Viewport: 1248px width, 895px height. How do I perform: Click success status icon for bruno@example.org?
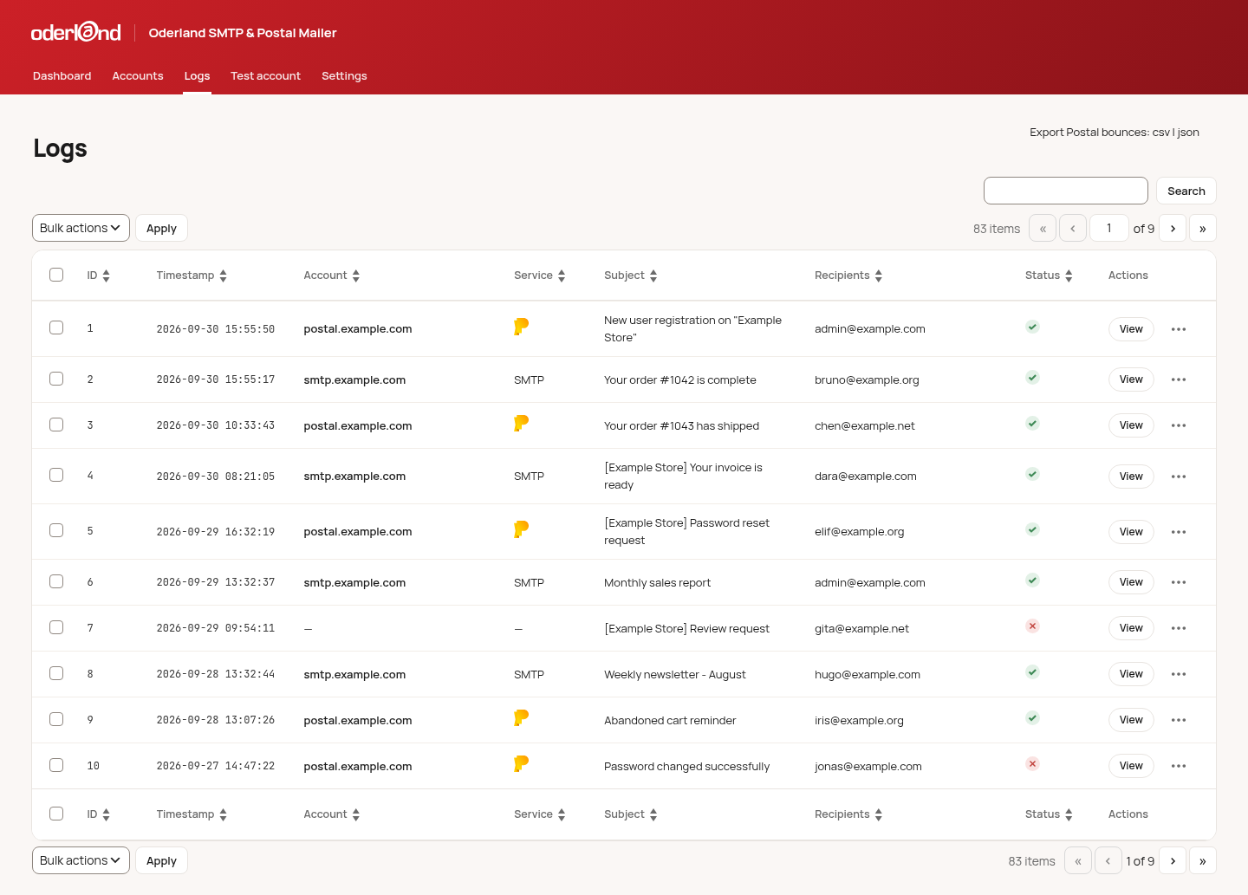click(1032, 378)
